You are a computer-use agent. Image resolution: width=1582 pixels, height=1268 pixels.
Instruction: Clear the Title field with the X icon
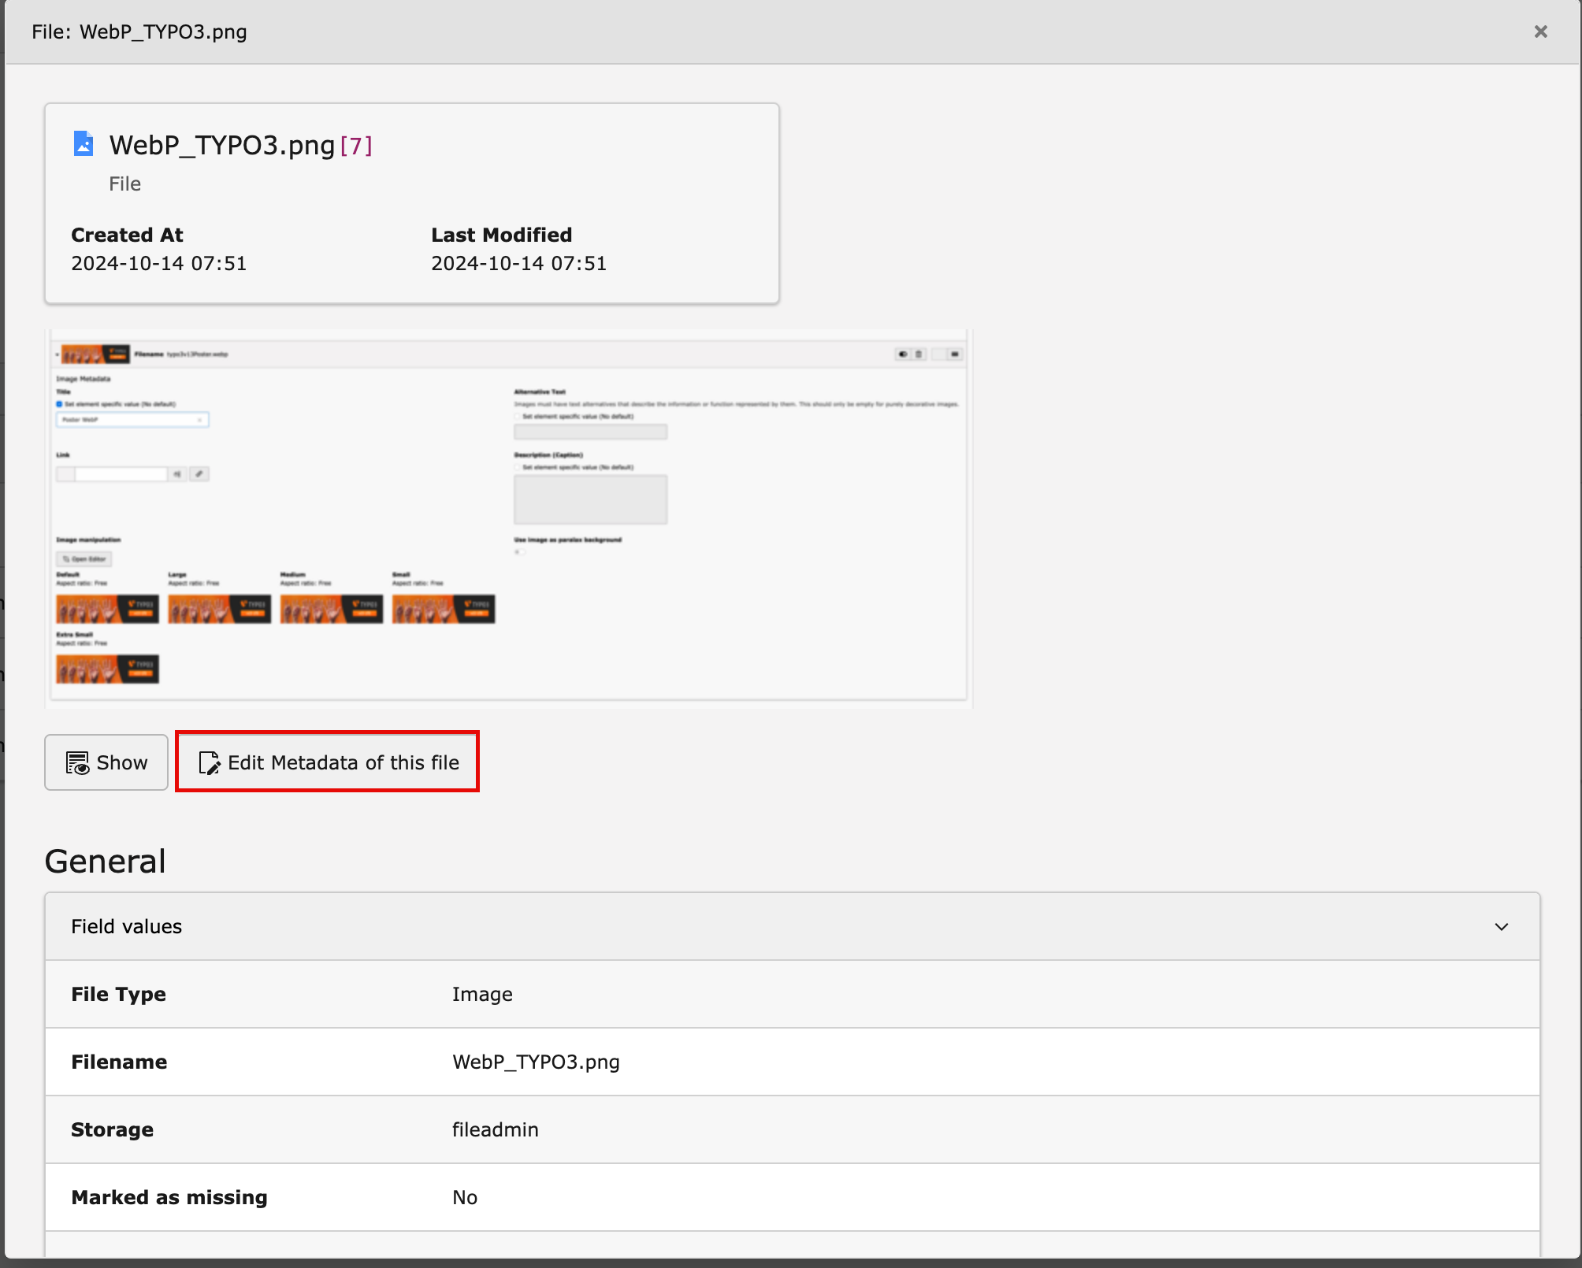coord(199,420)
